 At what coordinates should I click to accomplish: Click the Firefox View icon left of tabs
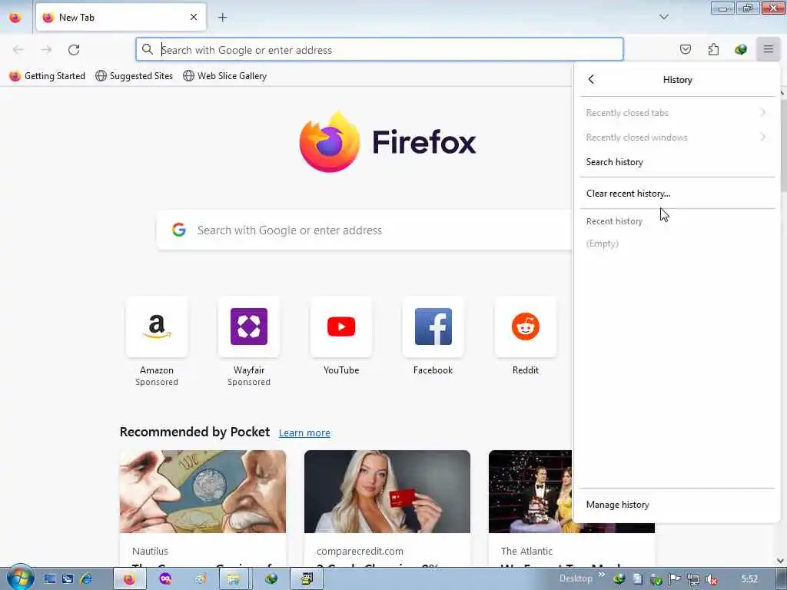tap(15, 17)
